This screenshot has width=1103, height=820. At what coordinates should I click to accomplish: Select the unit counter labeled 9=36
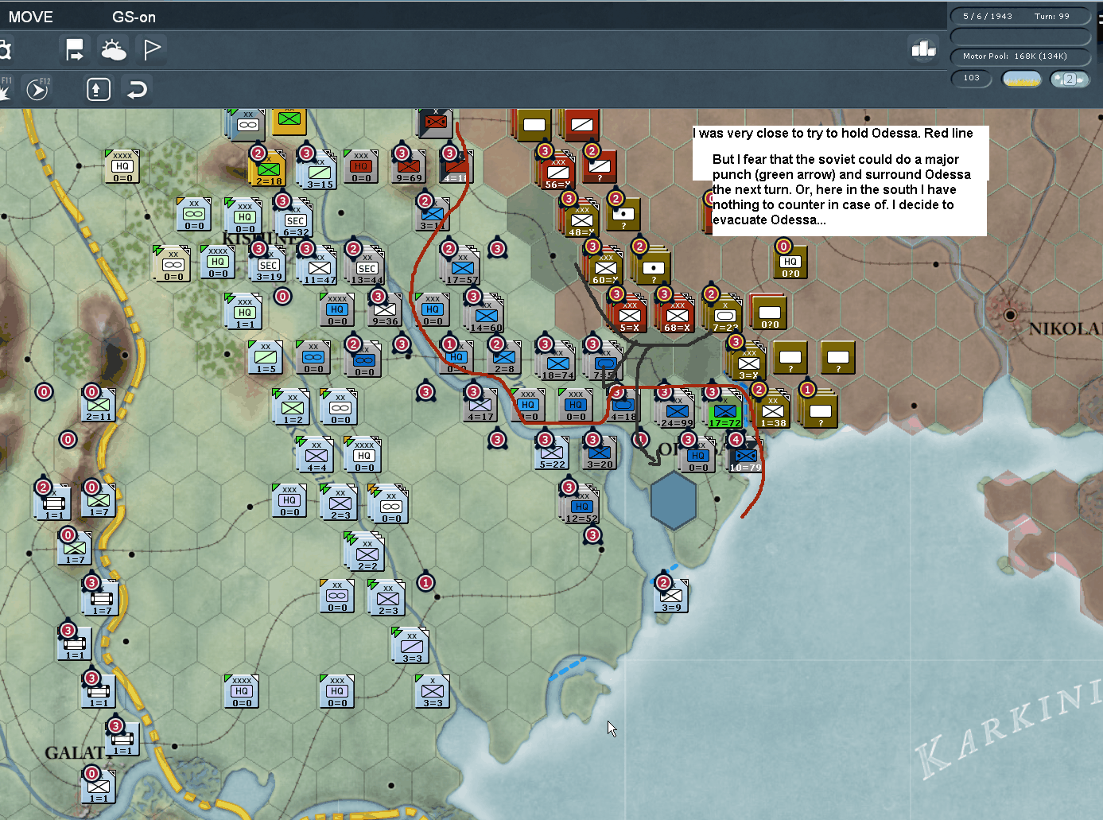coord(385,309)
